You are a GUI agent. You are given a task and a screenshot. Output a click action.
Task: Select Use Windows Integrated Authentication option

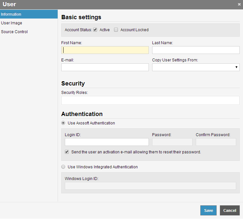pos(63,167)
